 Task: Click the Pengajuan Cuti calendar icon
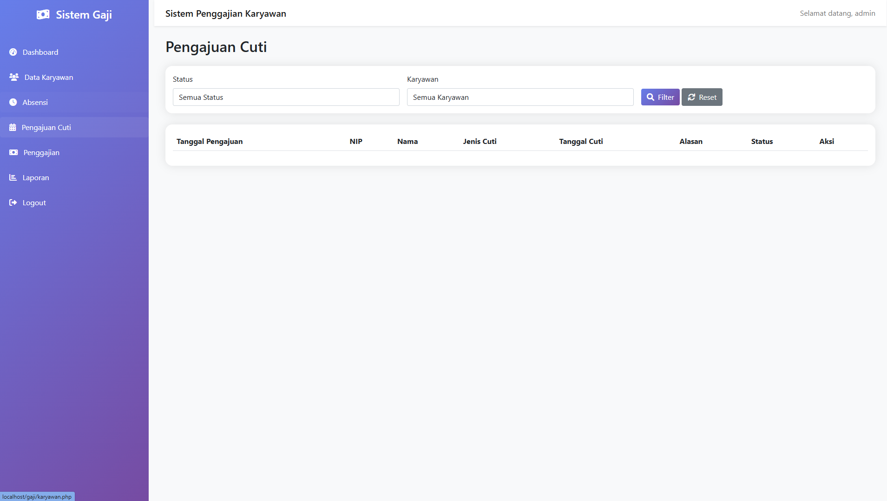pos(13,128)
